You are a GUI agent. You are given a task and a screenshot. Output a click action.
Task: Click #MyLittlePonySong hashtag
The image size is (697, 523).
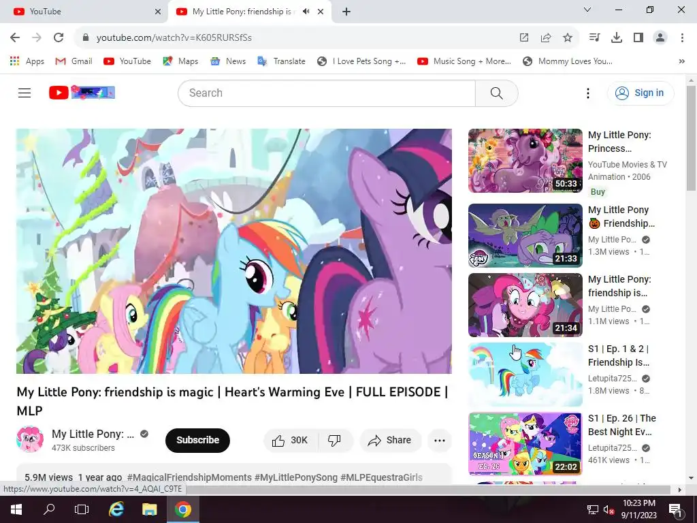[x=296, y=477]
